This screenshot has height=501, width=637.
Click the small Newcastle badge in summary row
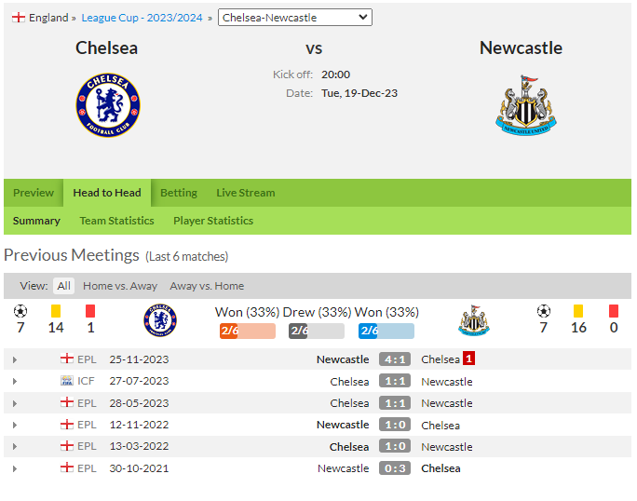[x=474, y=320]
